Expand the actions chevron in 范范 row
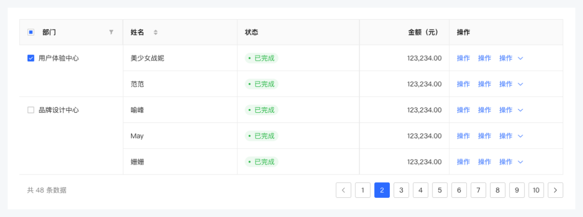This screenshot has height=217, width=583. 521,84
